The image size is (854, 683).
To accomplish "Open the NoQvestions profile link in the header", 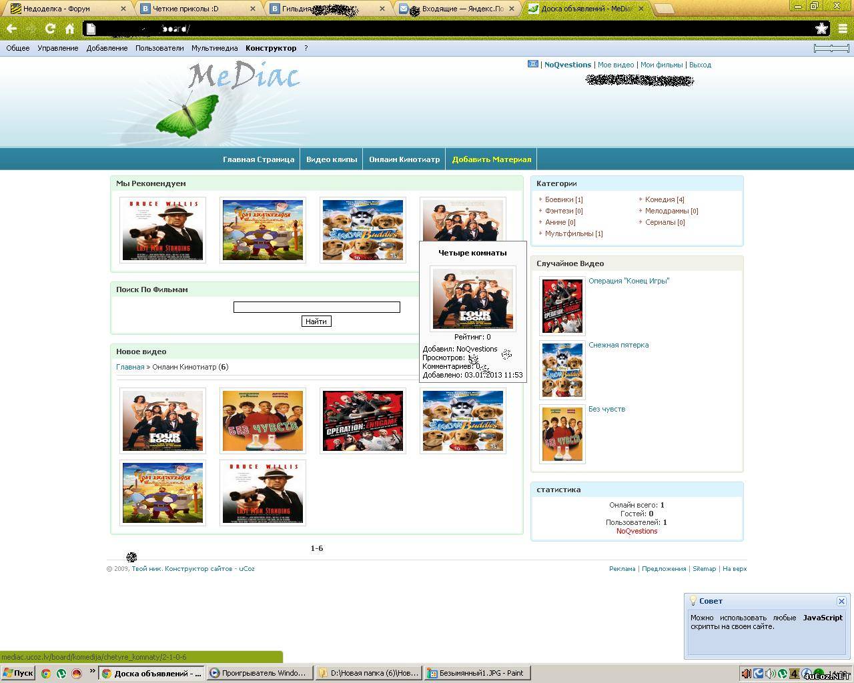I will click(x=568, y=65).
